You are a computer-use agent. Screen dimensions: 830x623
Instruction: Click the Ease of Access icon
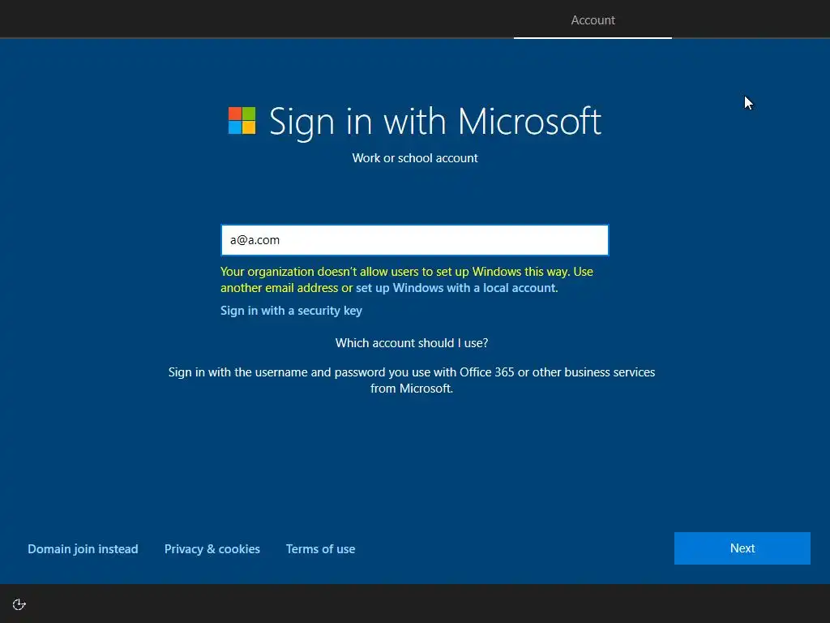point(19,604)
